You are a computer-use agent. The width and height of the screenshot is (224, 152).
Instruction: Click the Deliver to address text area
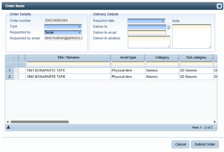tap(149, 42)
